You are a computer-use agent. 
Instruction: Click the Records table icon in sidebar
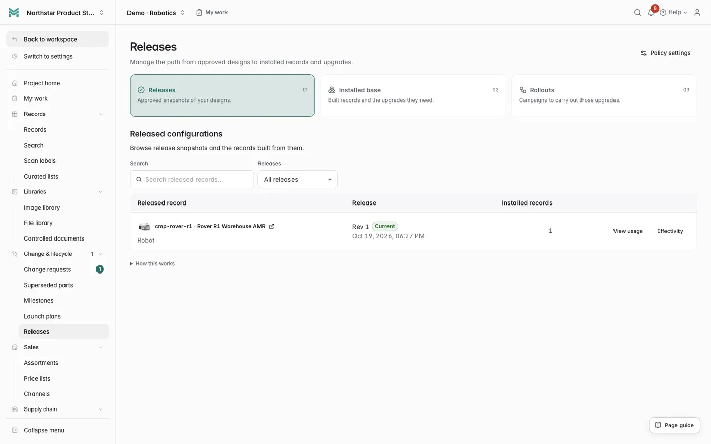[15, 114]
